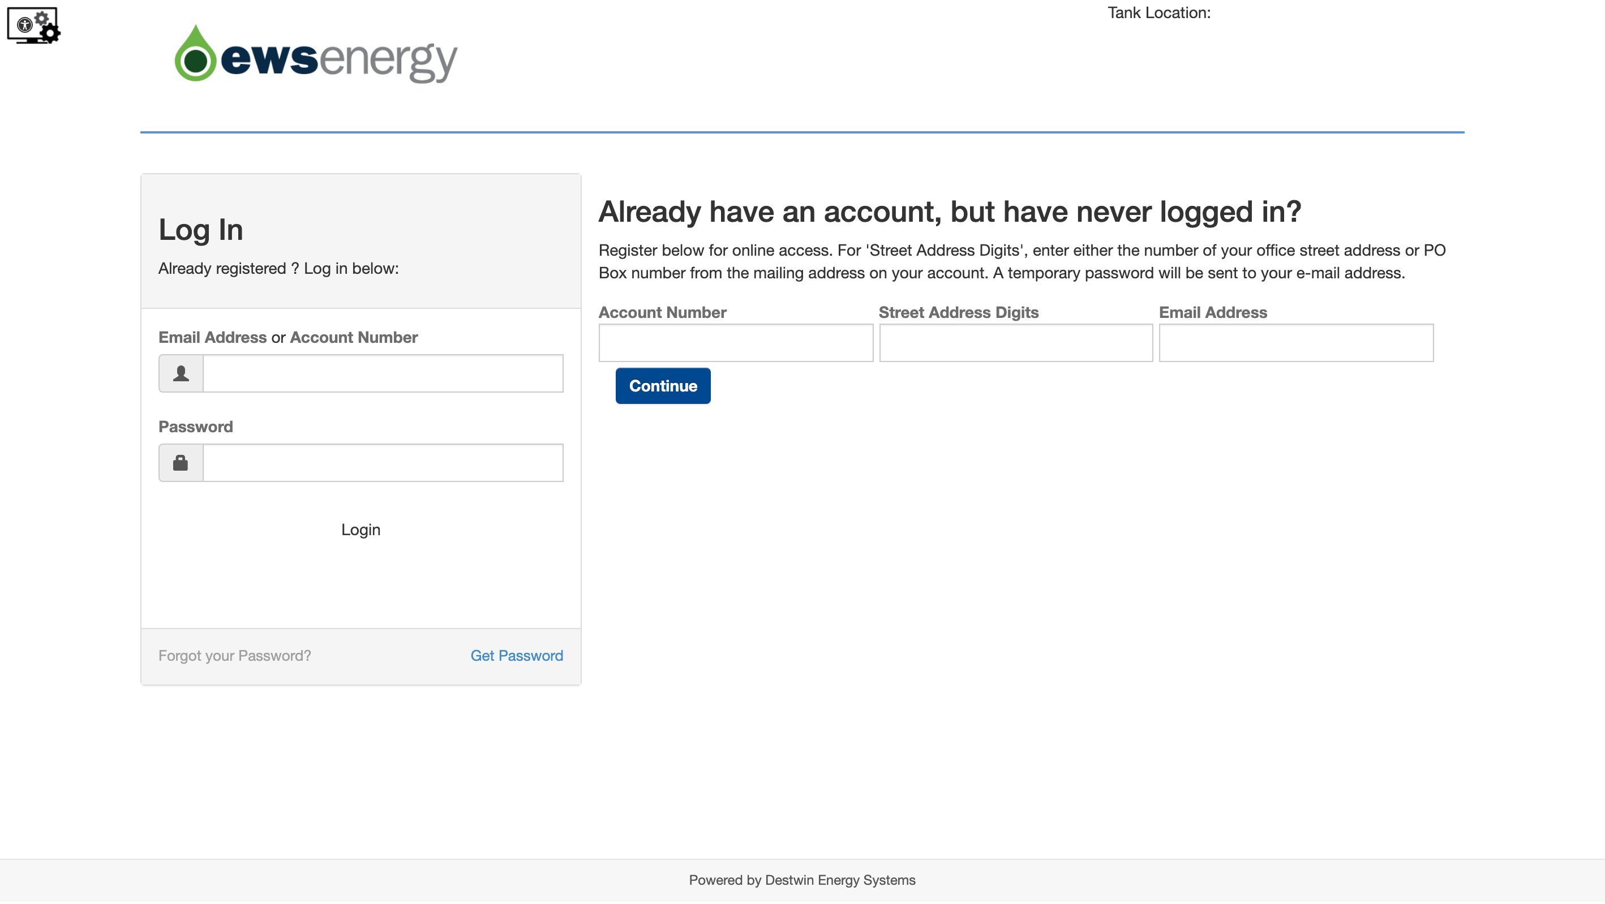Click the 'Already have an account' heading
This screenshot has height=904, width=1605.
(950, 212)
